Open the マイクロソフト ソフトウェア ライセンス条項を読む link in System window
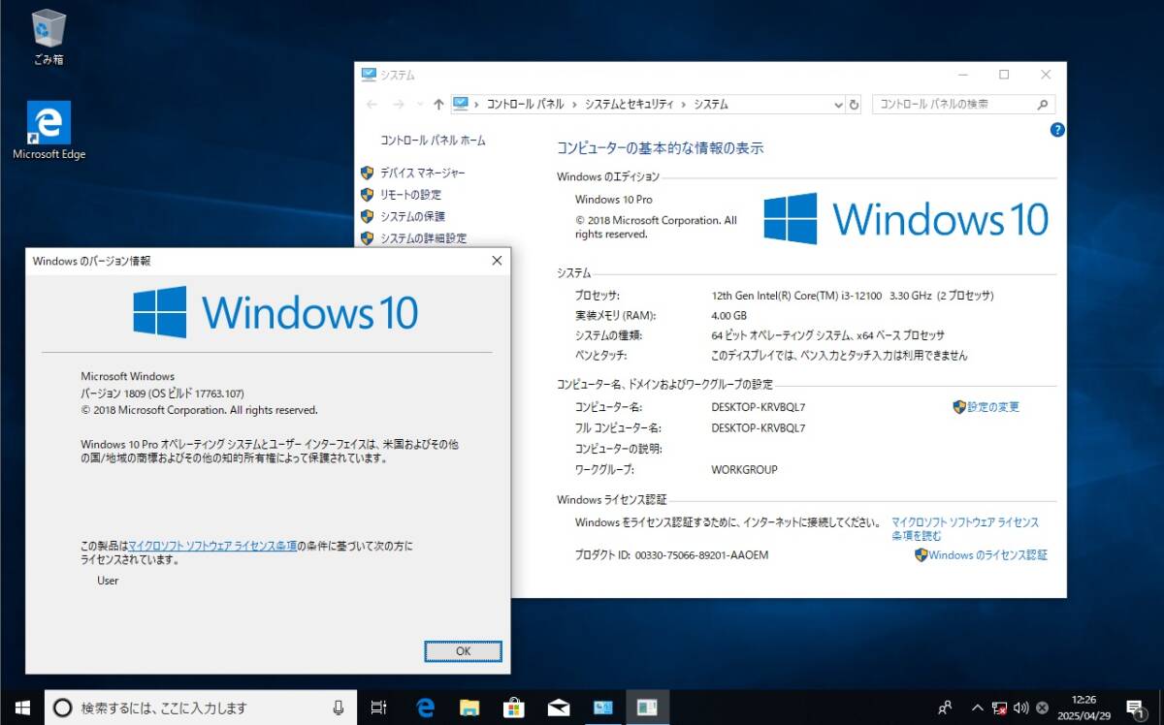 coord(965,529)
